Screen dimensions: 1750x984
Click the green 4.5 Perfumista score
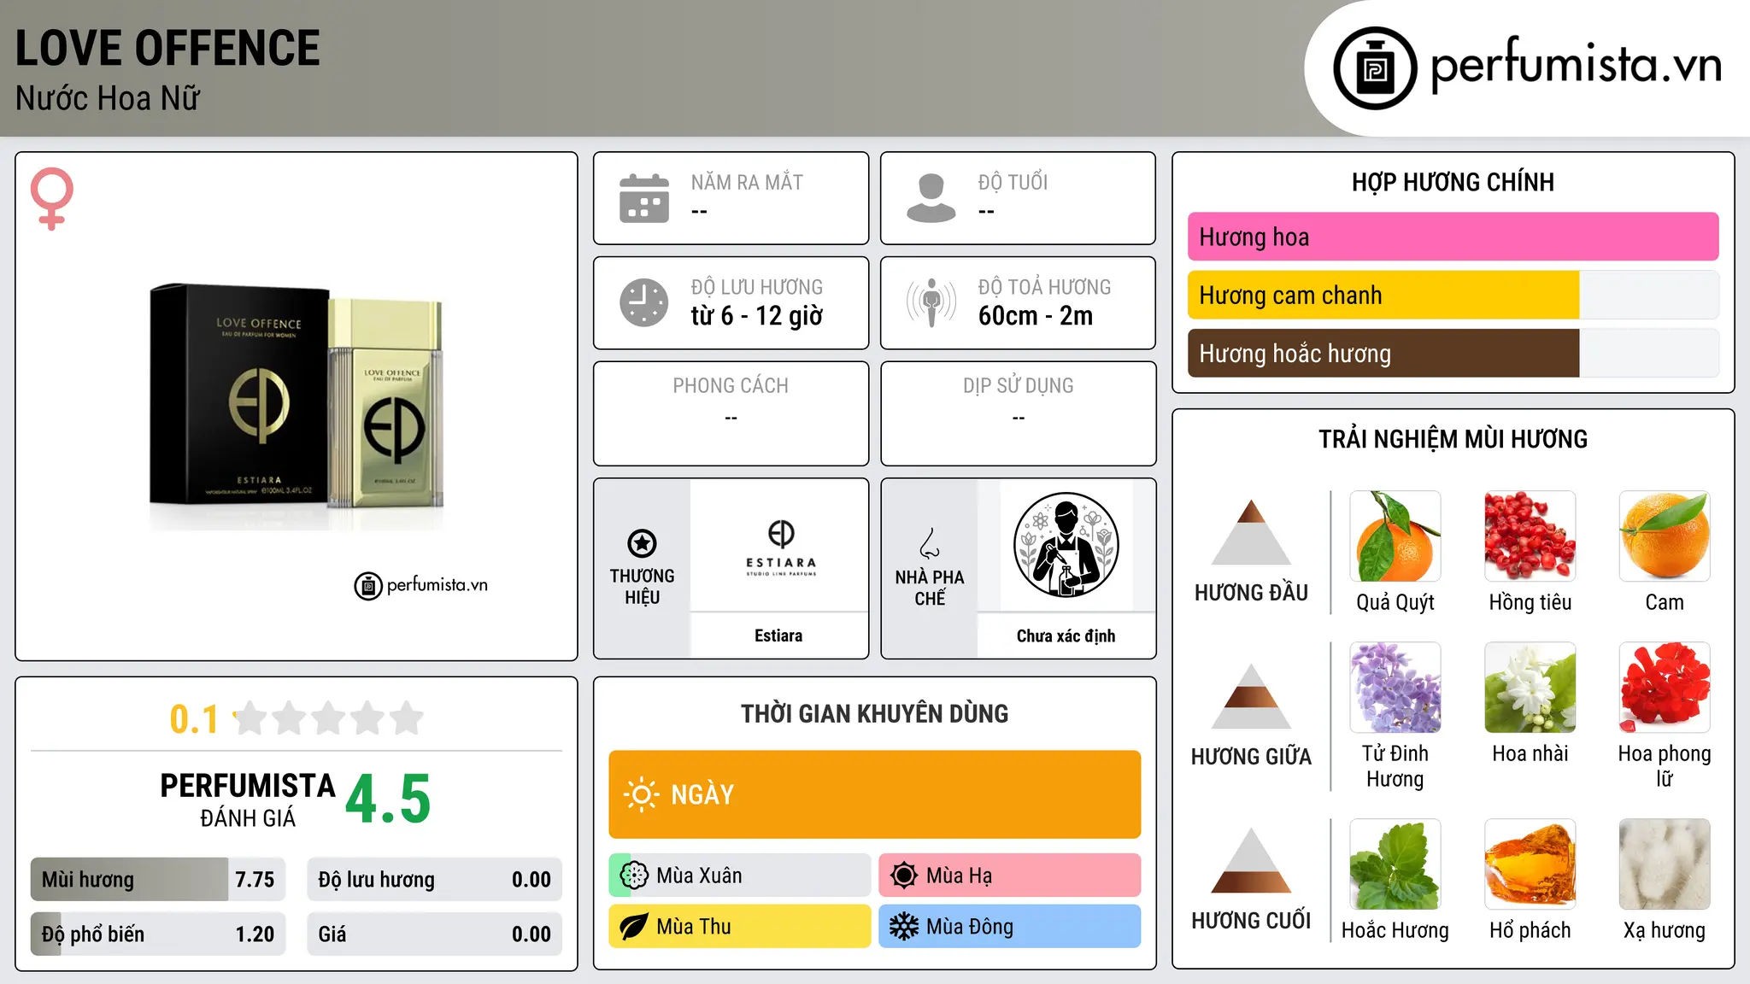tap(388, 799)
